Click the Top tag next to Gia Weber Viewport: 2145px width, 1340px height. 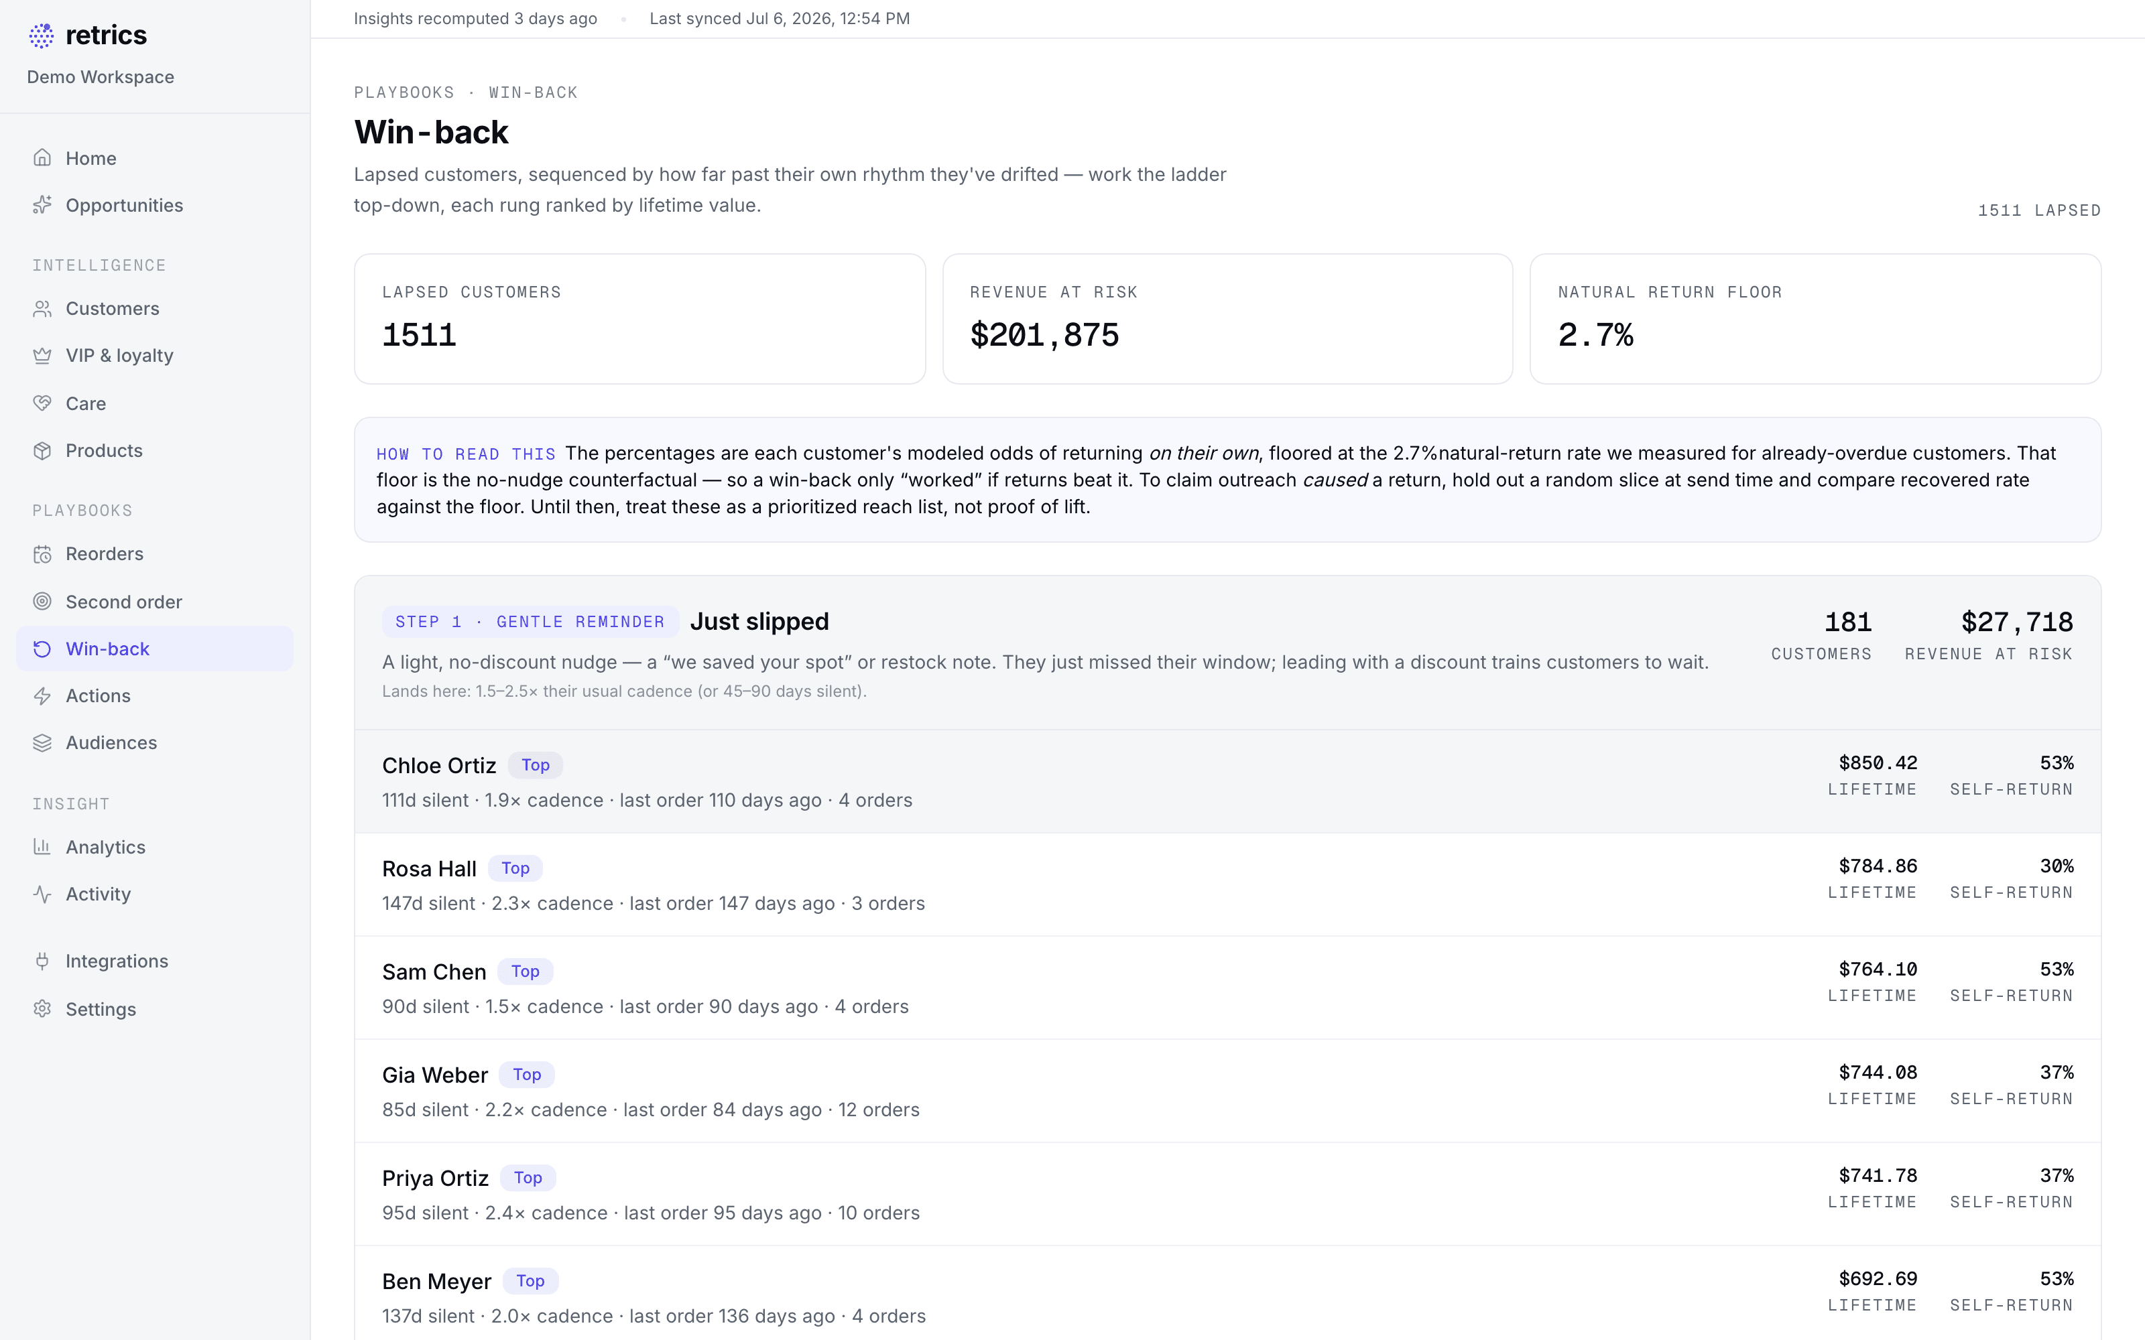tap(526, 1075)
